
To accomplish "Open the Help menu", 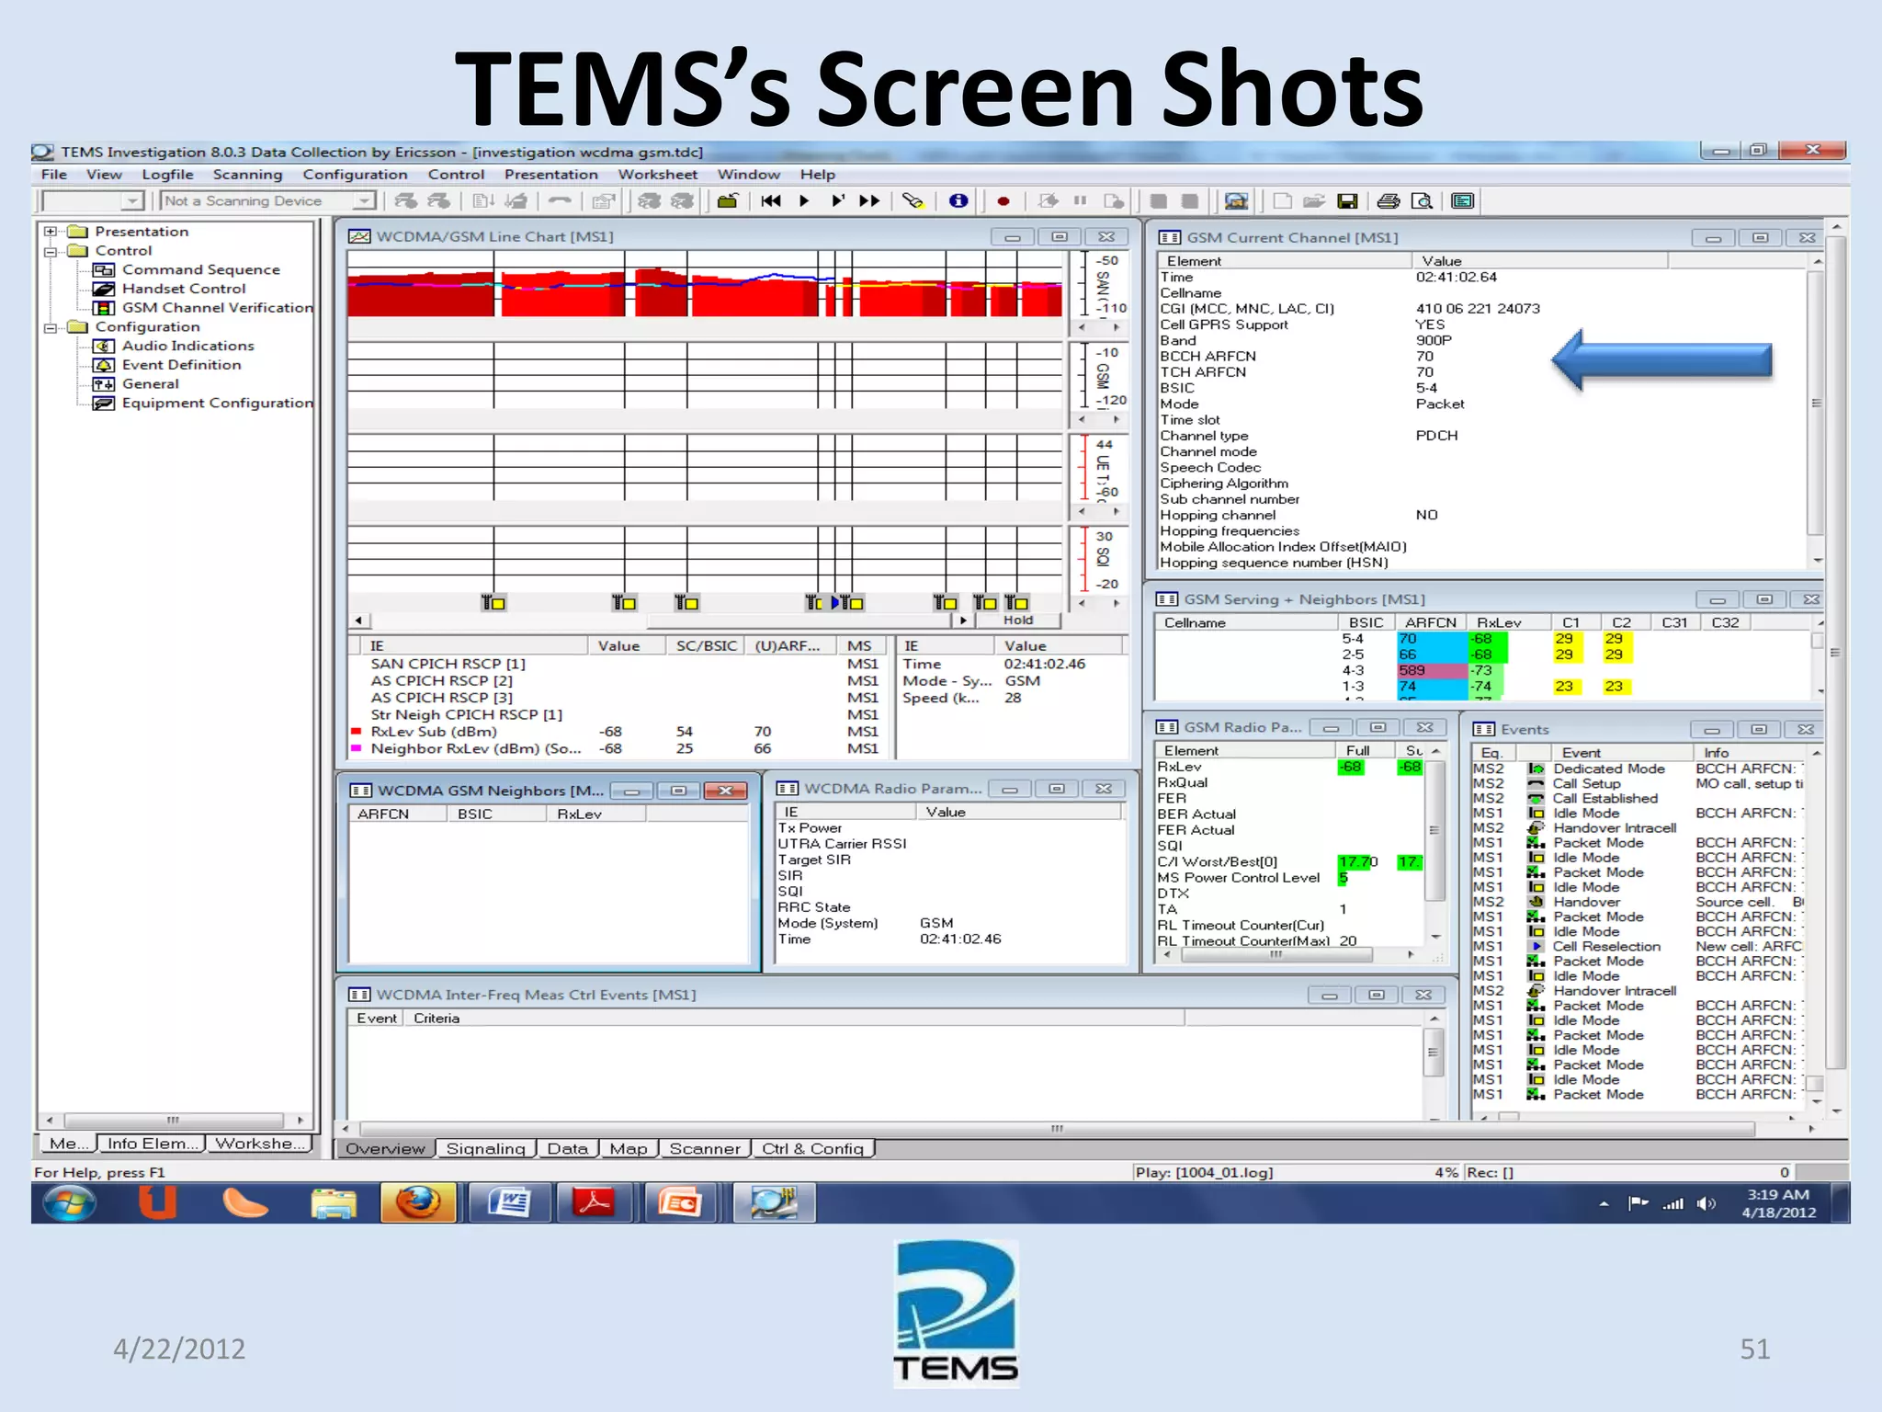I will coord(817,175).
